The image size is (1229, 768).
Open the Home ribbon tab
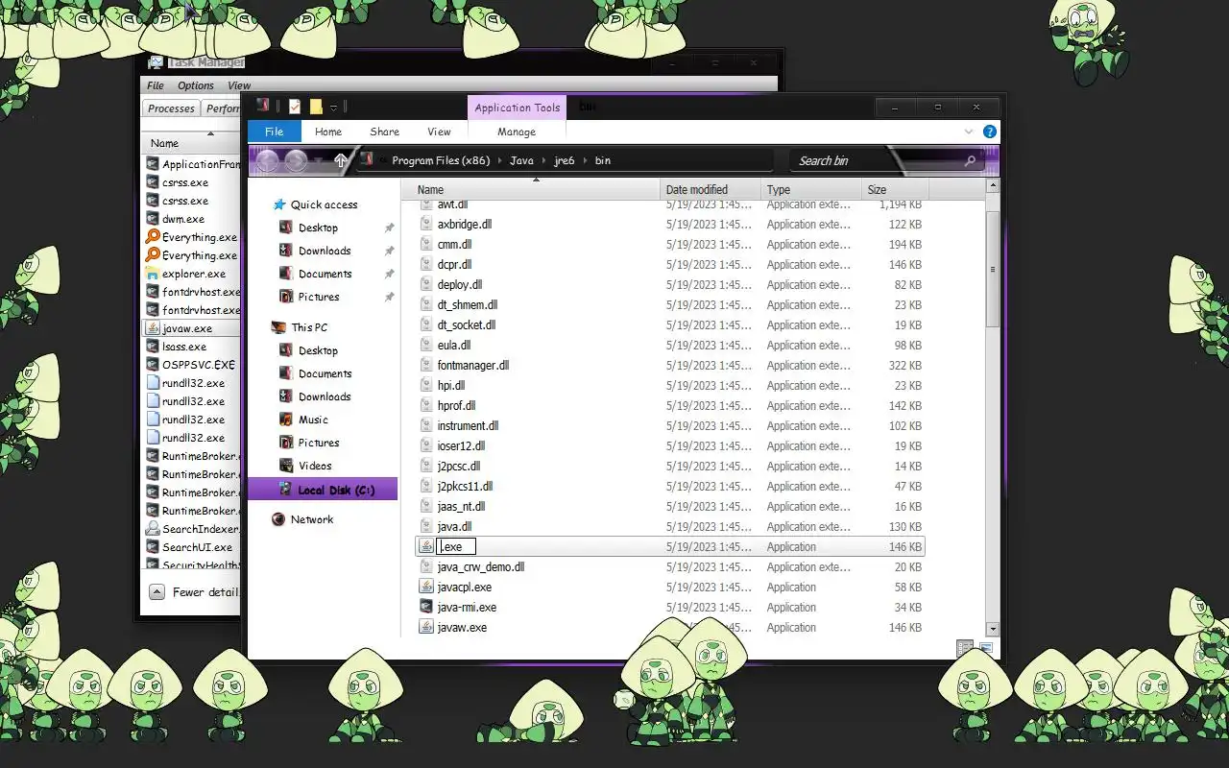(x=328, y=132)
